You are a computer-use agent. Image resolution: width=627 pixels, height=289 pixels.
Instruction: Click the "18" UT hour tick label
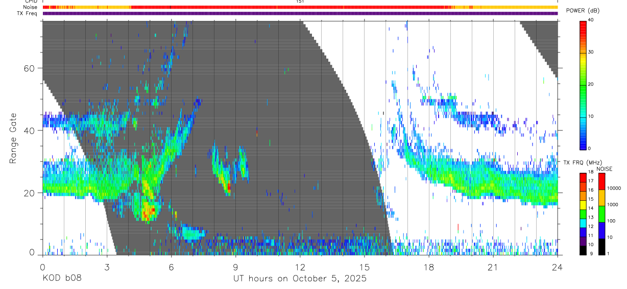(428, 267)
